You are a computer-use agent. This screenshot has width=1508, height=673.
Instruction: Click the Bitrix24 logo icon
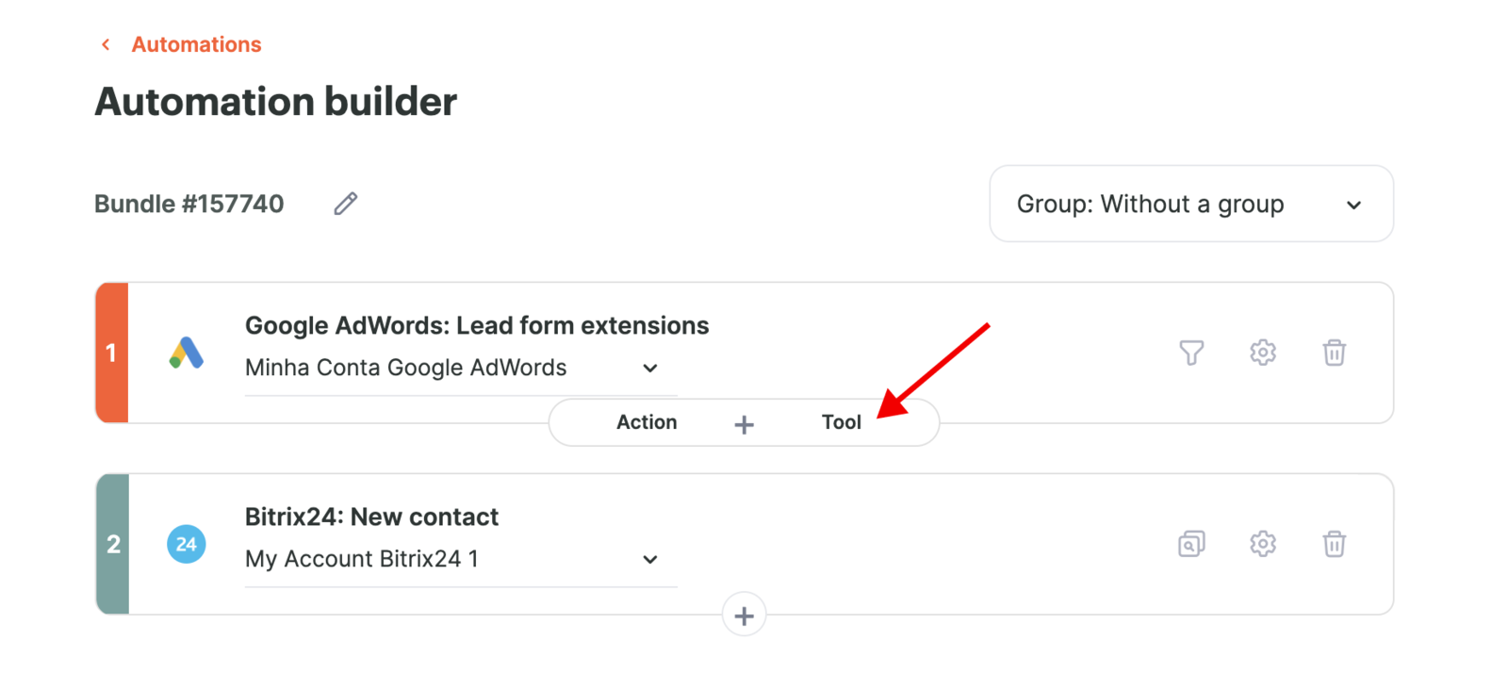coord(187,544)
